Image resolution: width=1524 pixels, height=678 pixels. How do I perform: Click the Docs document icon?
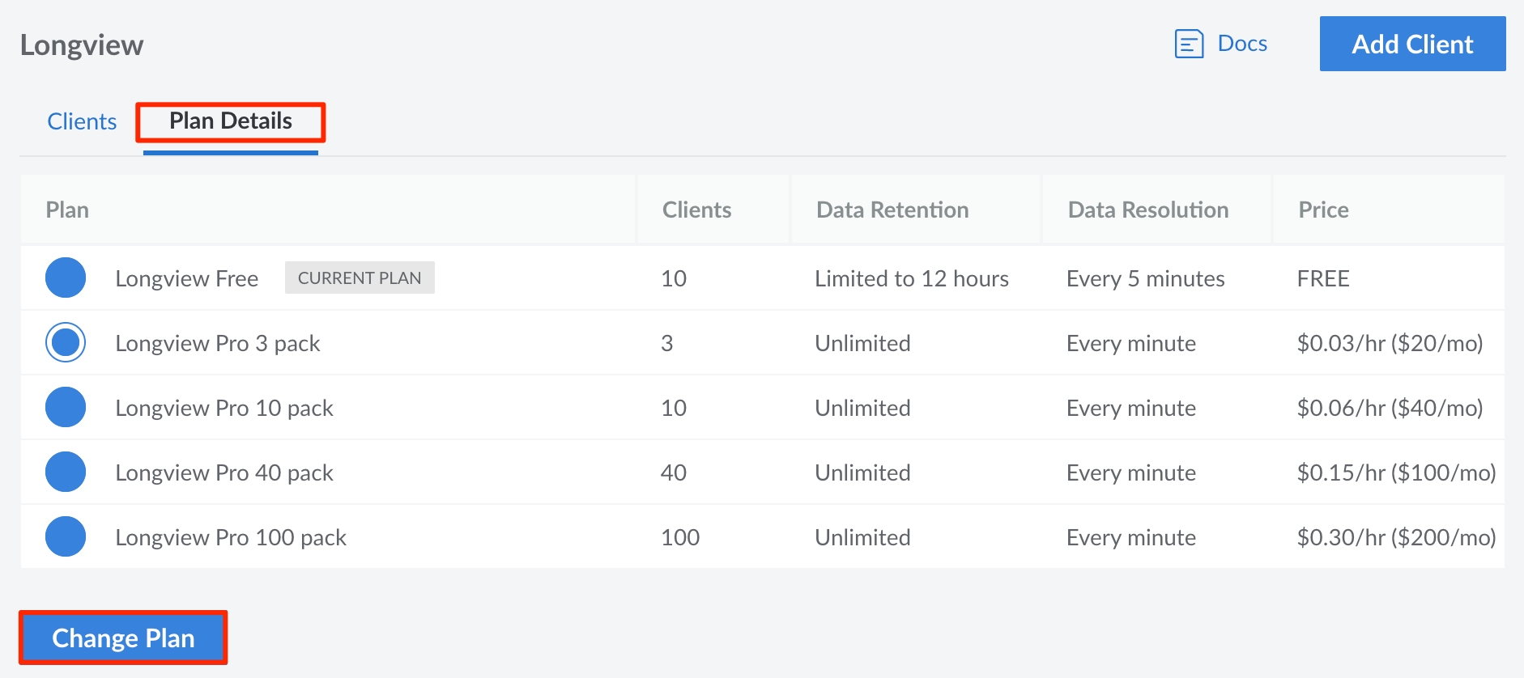coord(1189,44)
